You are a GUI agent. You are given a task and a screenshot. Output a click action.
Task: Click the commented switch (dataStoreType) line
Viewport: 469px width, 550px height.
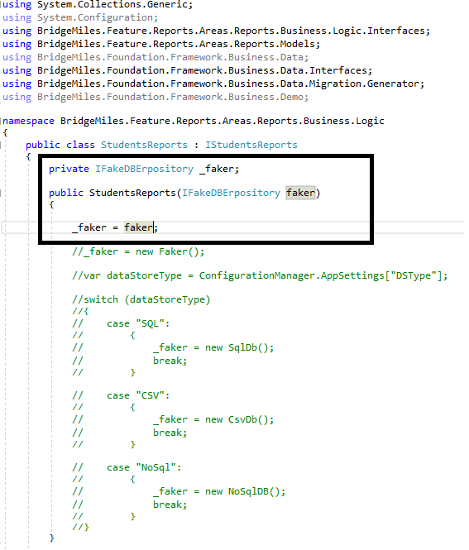[141, 299]
